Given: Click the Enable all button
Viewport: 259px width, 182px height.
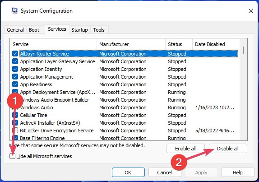Looking at the screenshot, I should point(185,149).
